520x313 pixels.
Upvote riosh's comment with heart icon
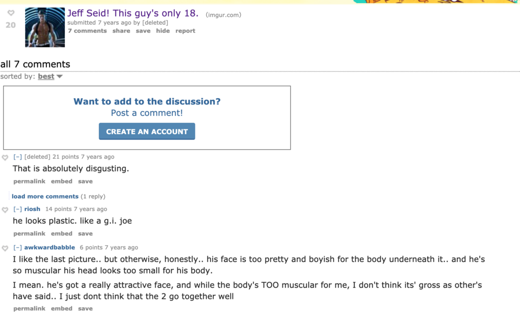5,210
